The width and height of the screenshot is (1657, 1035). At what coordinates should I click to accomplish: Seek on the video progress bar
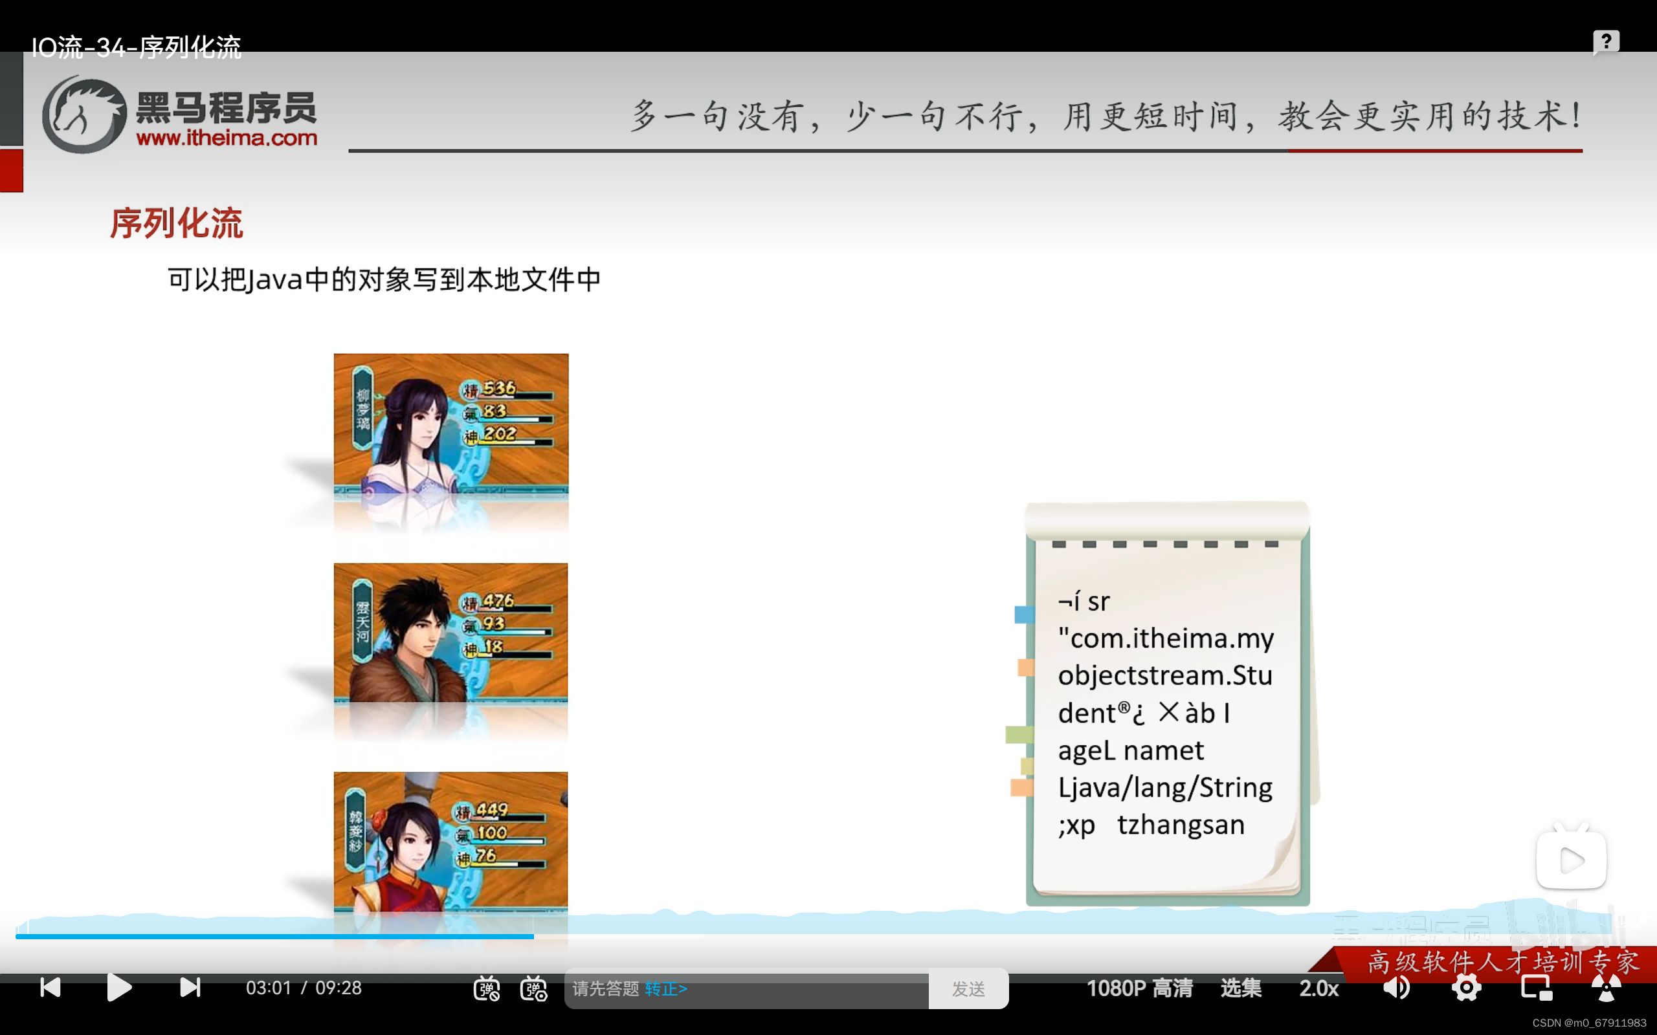coord(821,936)
